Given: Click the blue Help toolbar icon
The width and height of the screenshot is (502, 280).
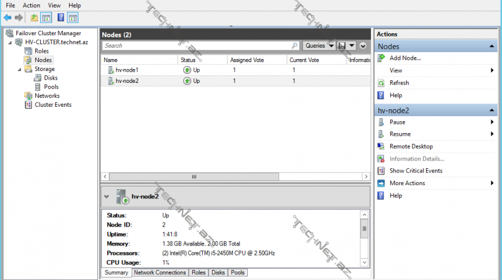Looking at the screenshot, I should coord(60,18).
